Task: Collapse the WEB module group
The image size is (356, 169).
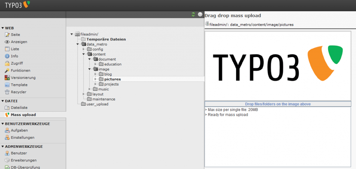Action: [3, 28]
